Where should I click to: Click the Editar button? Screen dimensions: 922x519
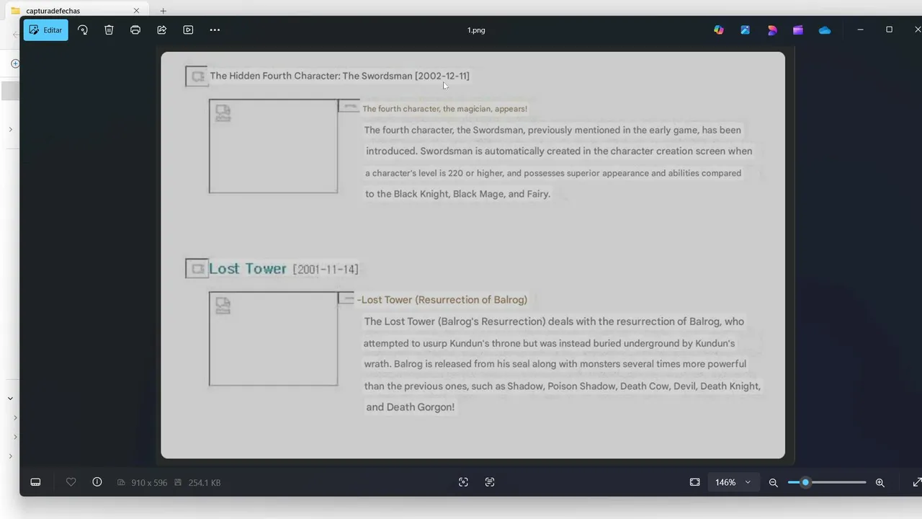45,30
